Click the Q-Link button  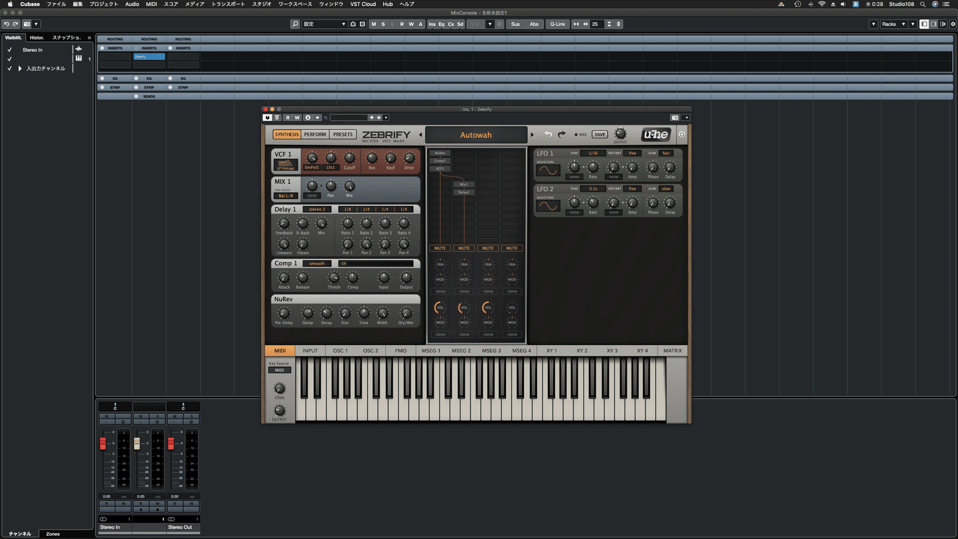pos(557,24)
